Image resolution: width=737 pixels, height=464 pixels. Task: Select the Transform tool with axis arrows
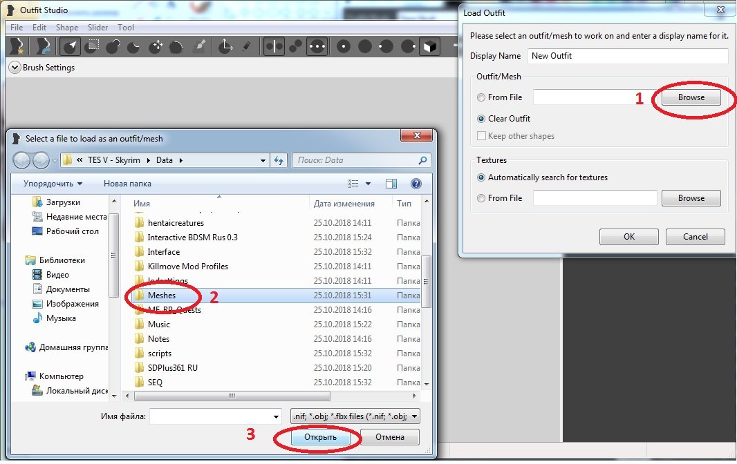225,46
